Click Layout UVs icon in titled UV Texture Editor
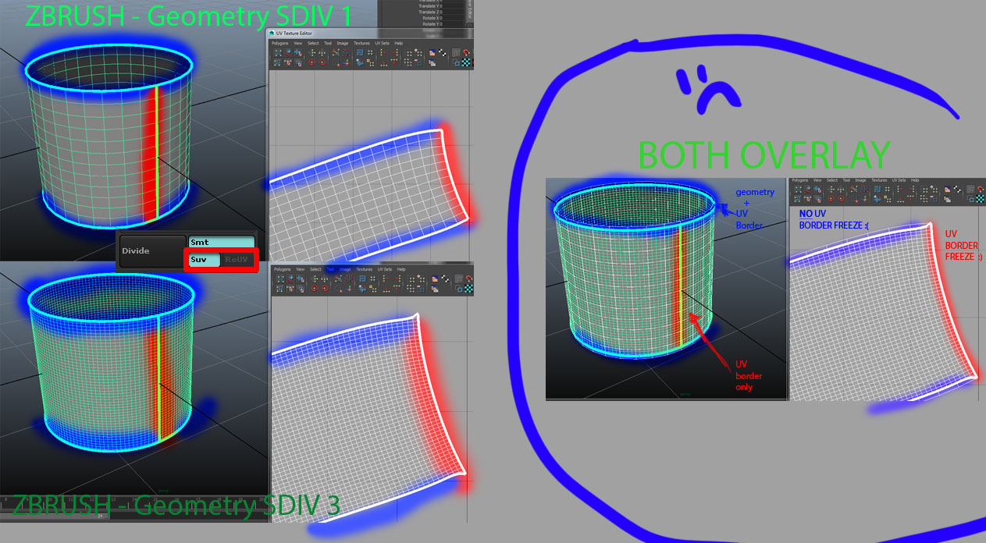 (360, 52)
